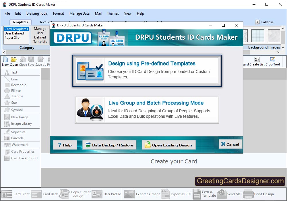The image size is (287, 201).
Task: Insert a Barcode element
Action: (x=14, y=138)
